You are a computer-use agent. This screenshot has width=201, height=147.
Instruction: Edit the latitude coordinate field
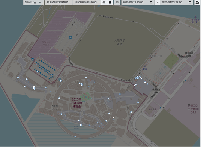click(59, 2)
